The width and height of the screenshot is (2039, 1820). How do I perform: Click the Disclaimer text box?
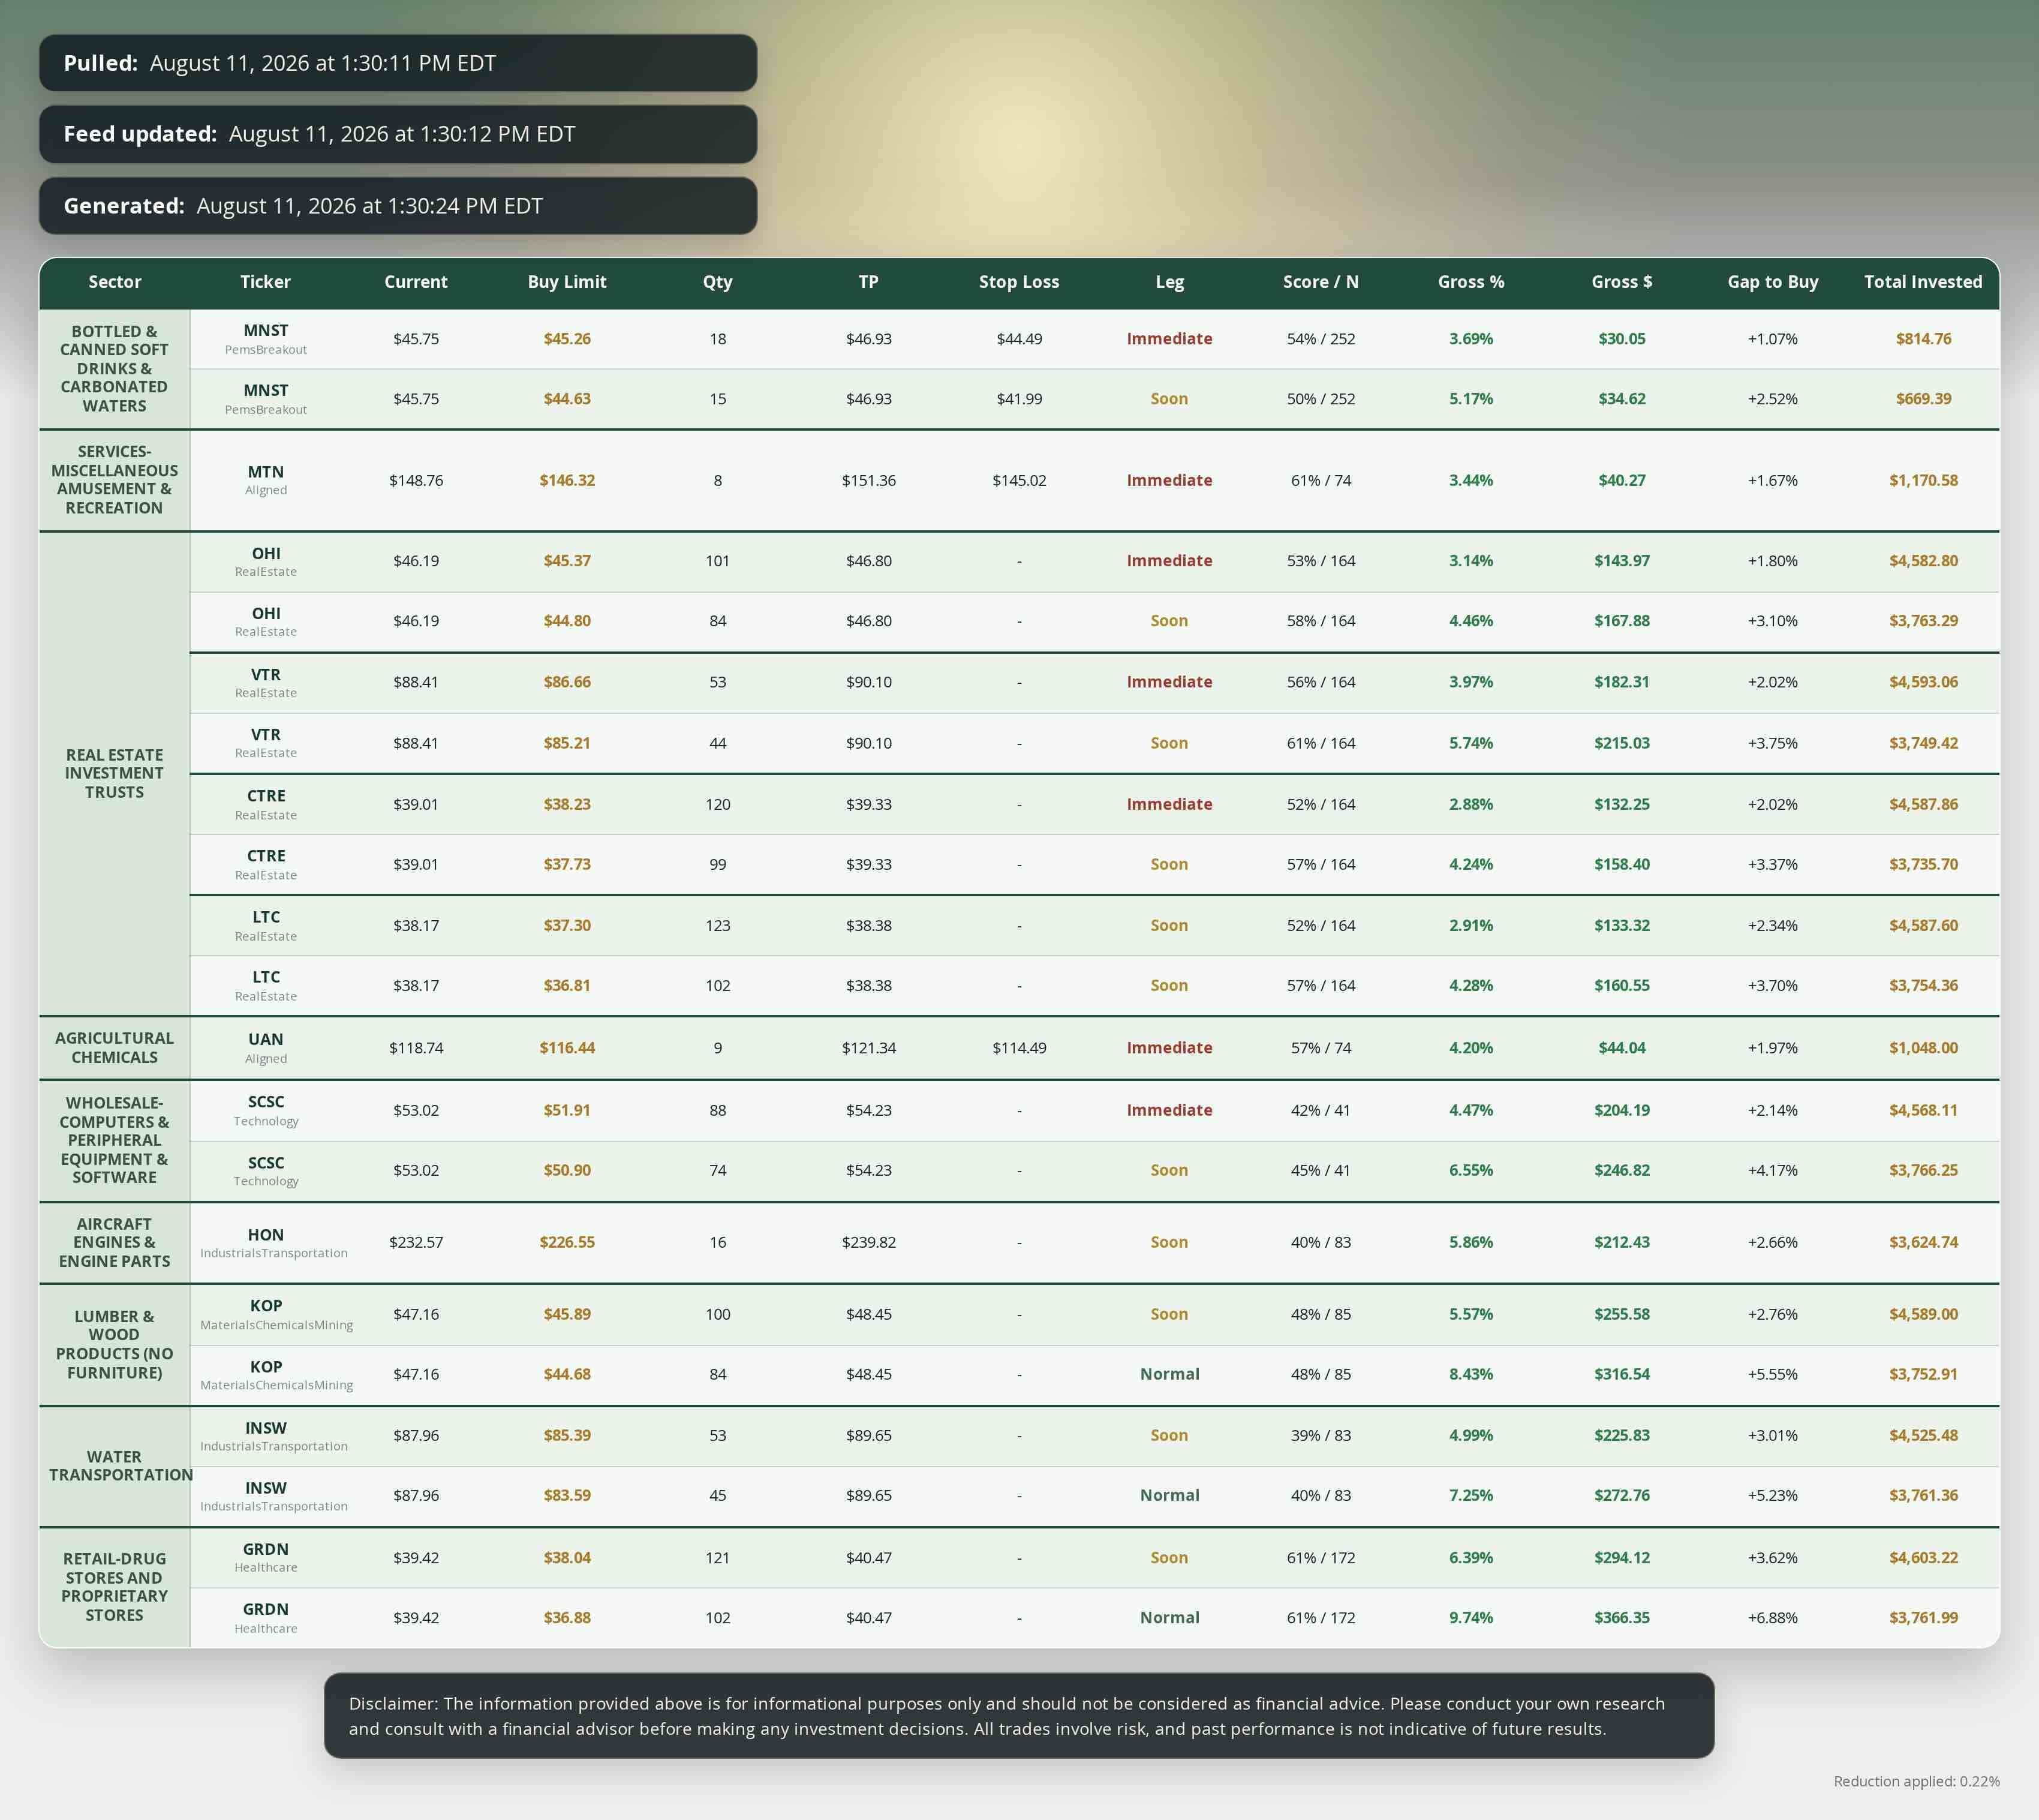pos(1018,1716)
